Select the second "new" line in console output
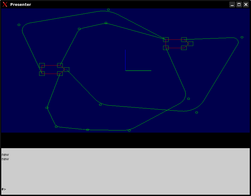This screenshot has width=251, height=196. pos(5,159)
